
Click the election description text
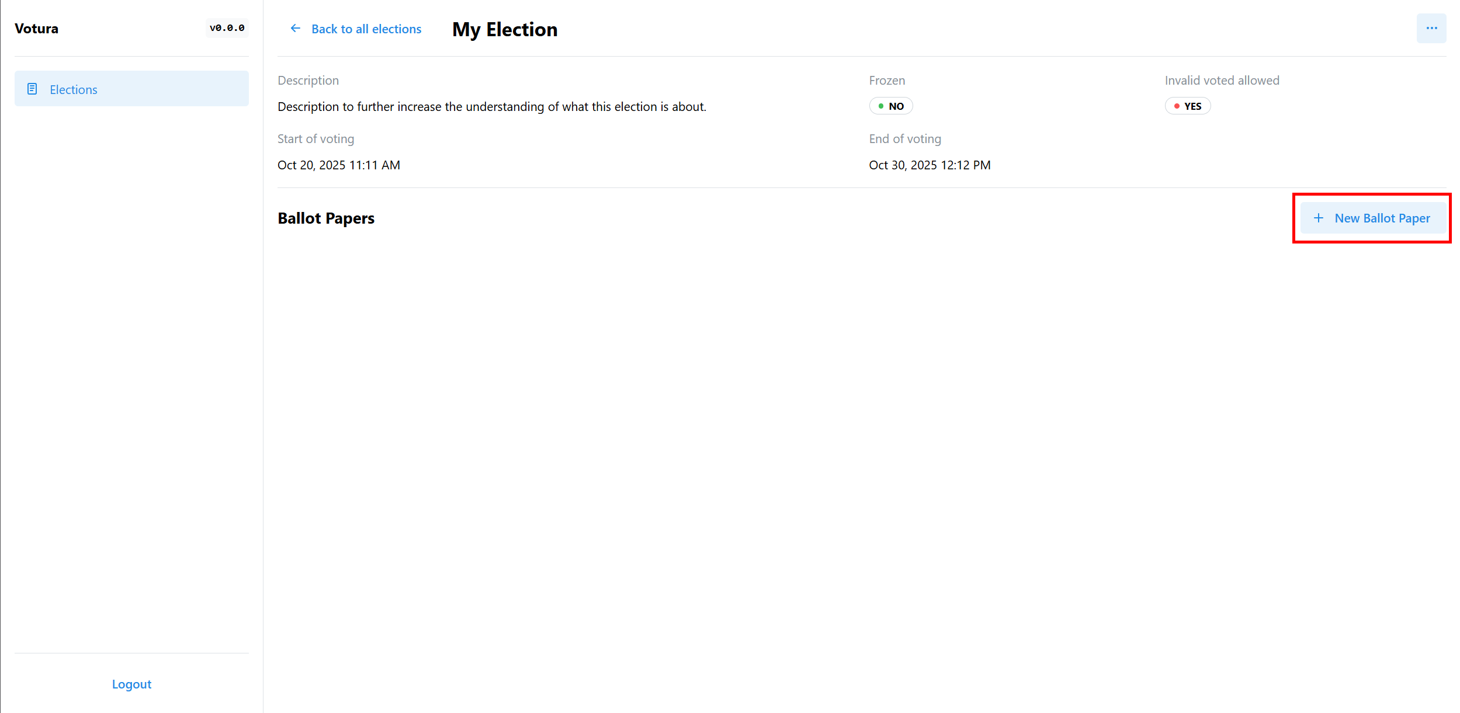(x=492, y=107)
